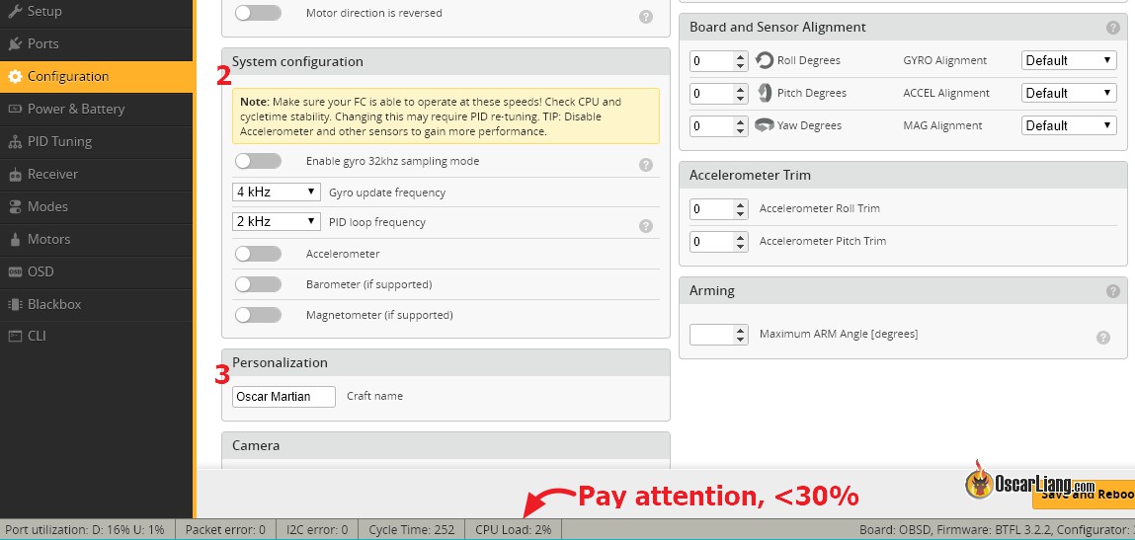Click the Blackbox icon in sidebar
This screenshot has width=1135, height=540.
[15, 304]
